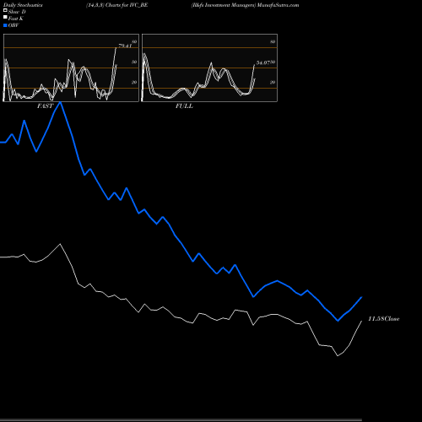422x422 pixels.
Task: Click the (14,3,3) Charts for IVC_BE text
Action: click(x=117, y=5)
